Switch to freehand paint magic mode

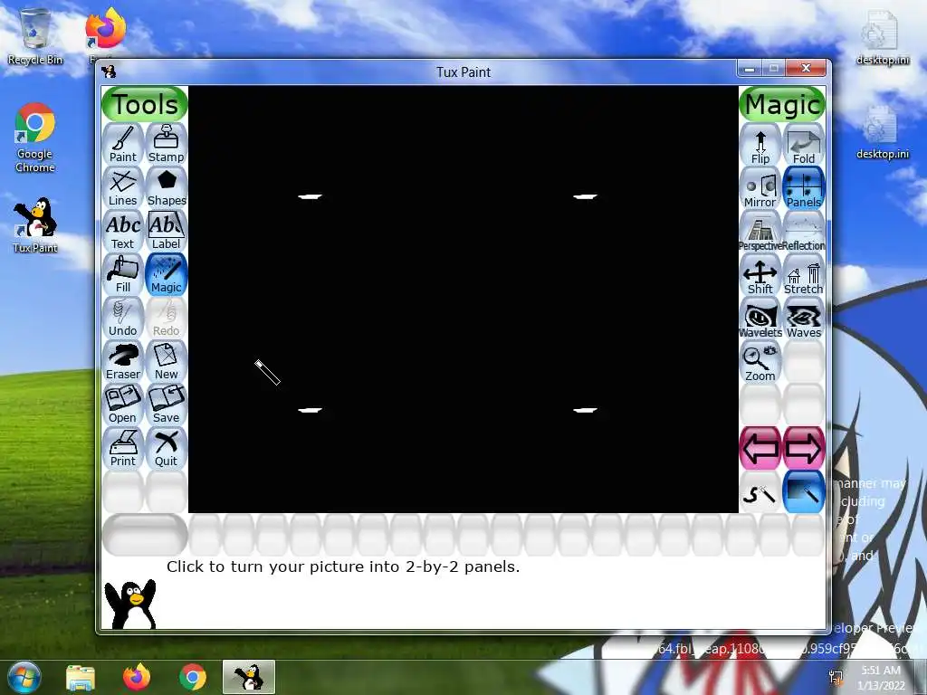pos(760,492)
